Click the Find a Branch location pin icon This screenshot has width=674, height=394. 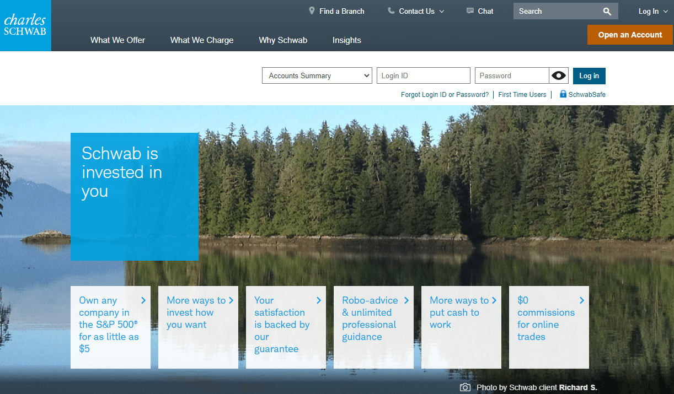click(312, 11)
